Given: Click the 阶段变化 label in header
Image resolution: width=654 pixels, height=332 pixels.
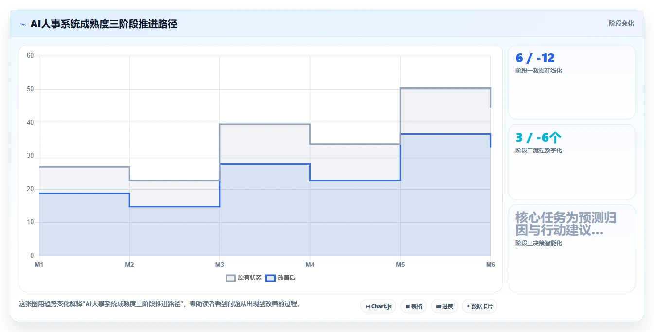Looking at the screenshot, I should pyautogui.click(x=621, y=23).
